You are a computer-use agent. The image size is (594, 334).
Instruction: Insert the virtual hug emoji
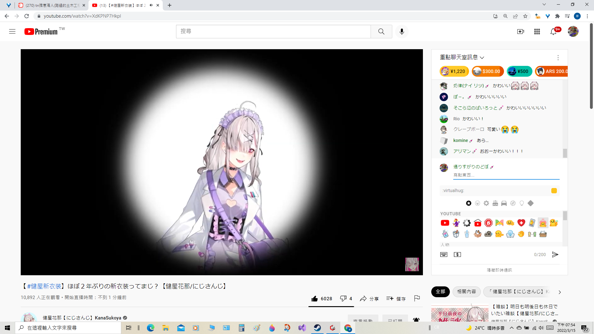click(x=543, y=223)
